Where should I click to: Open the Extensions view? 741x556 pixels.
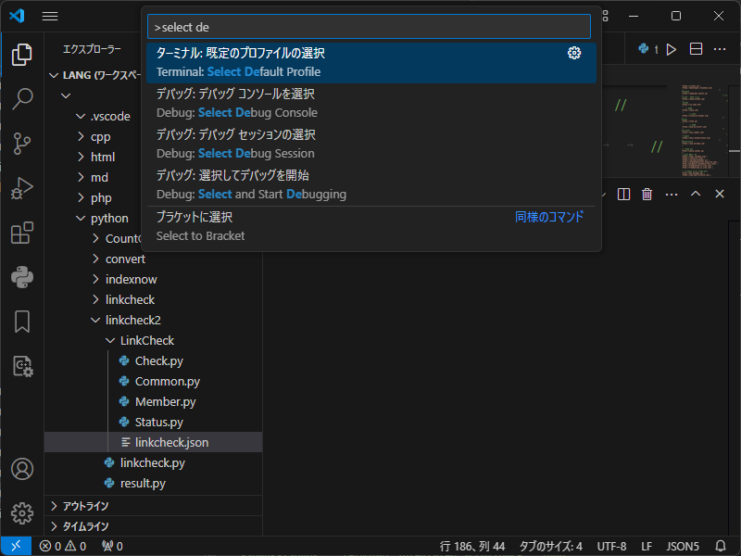point(21,233)
